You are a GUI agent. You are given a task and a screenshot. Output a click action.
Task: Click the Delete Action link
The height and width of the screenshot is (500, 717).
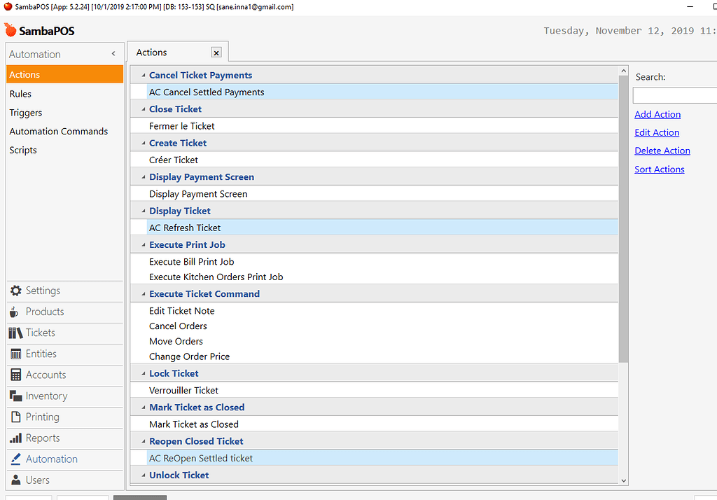(662, 151)
